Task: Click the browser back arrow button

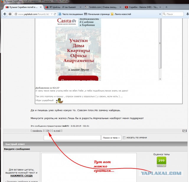Action: tap(5, 14)
